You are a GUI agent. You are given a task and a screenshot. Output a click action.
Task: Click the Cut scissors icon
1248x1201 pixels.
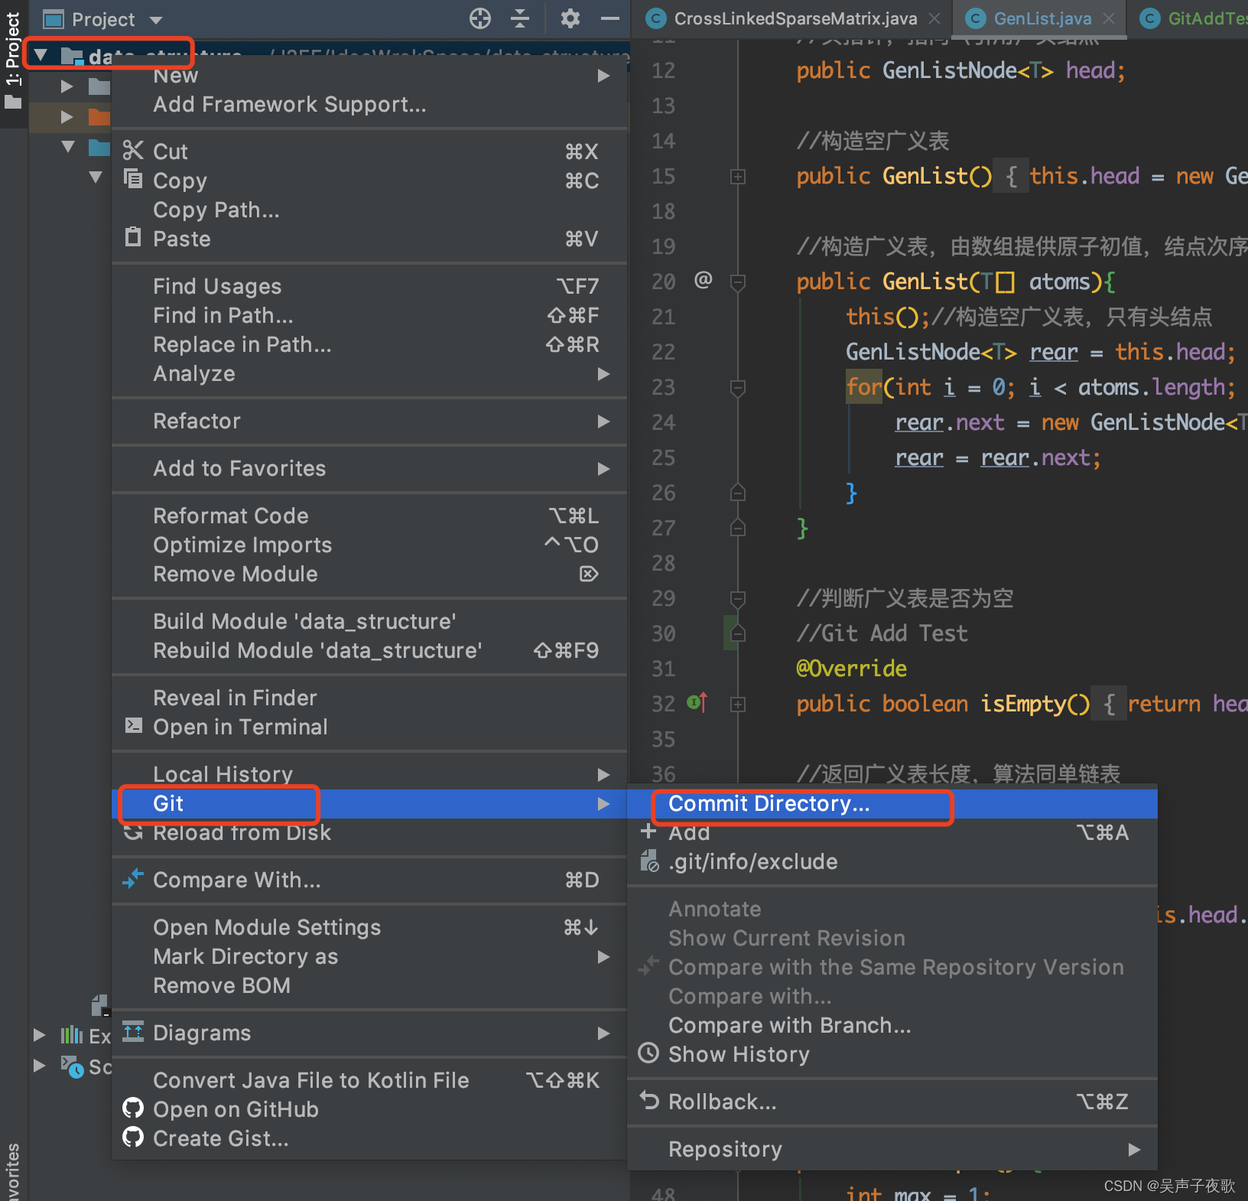click(133, 151)
